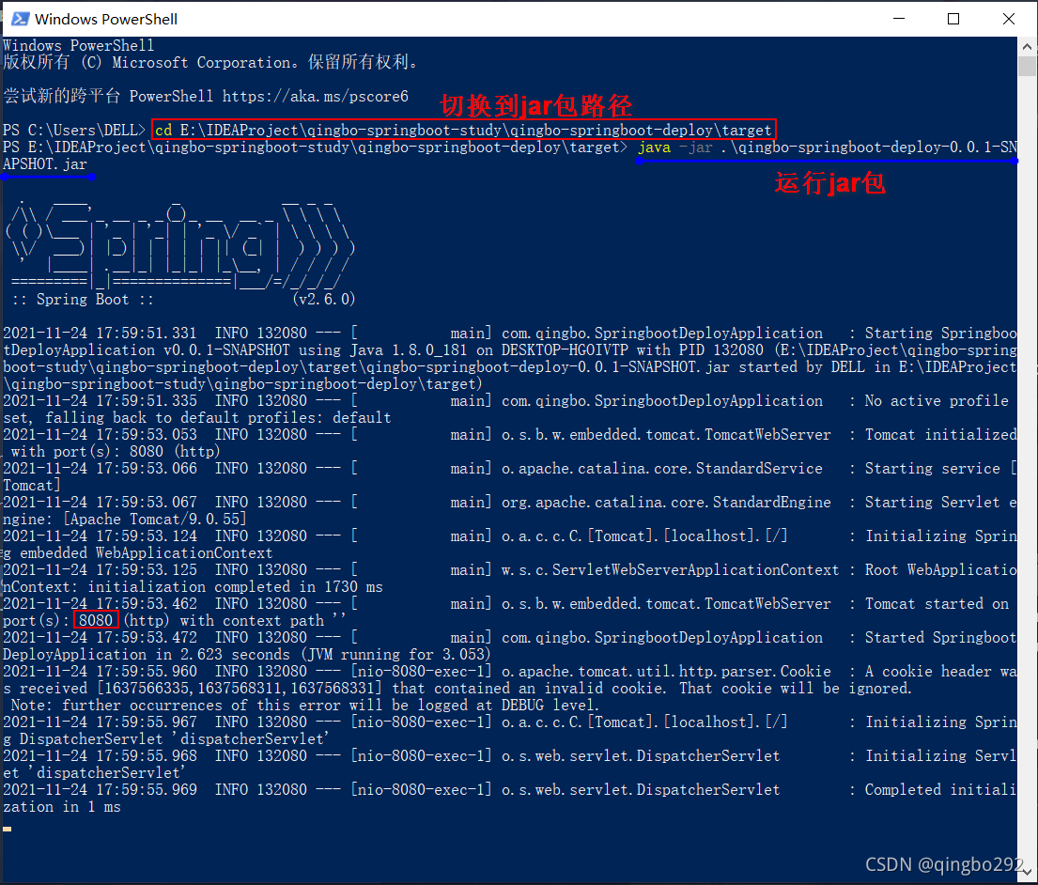Click 'DeployApplication in 2.623 seconds' text
Viewport: 1038px width, 885px height.
147,655
